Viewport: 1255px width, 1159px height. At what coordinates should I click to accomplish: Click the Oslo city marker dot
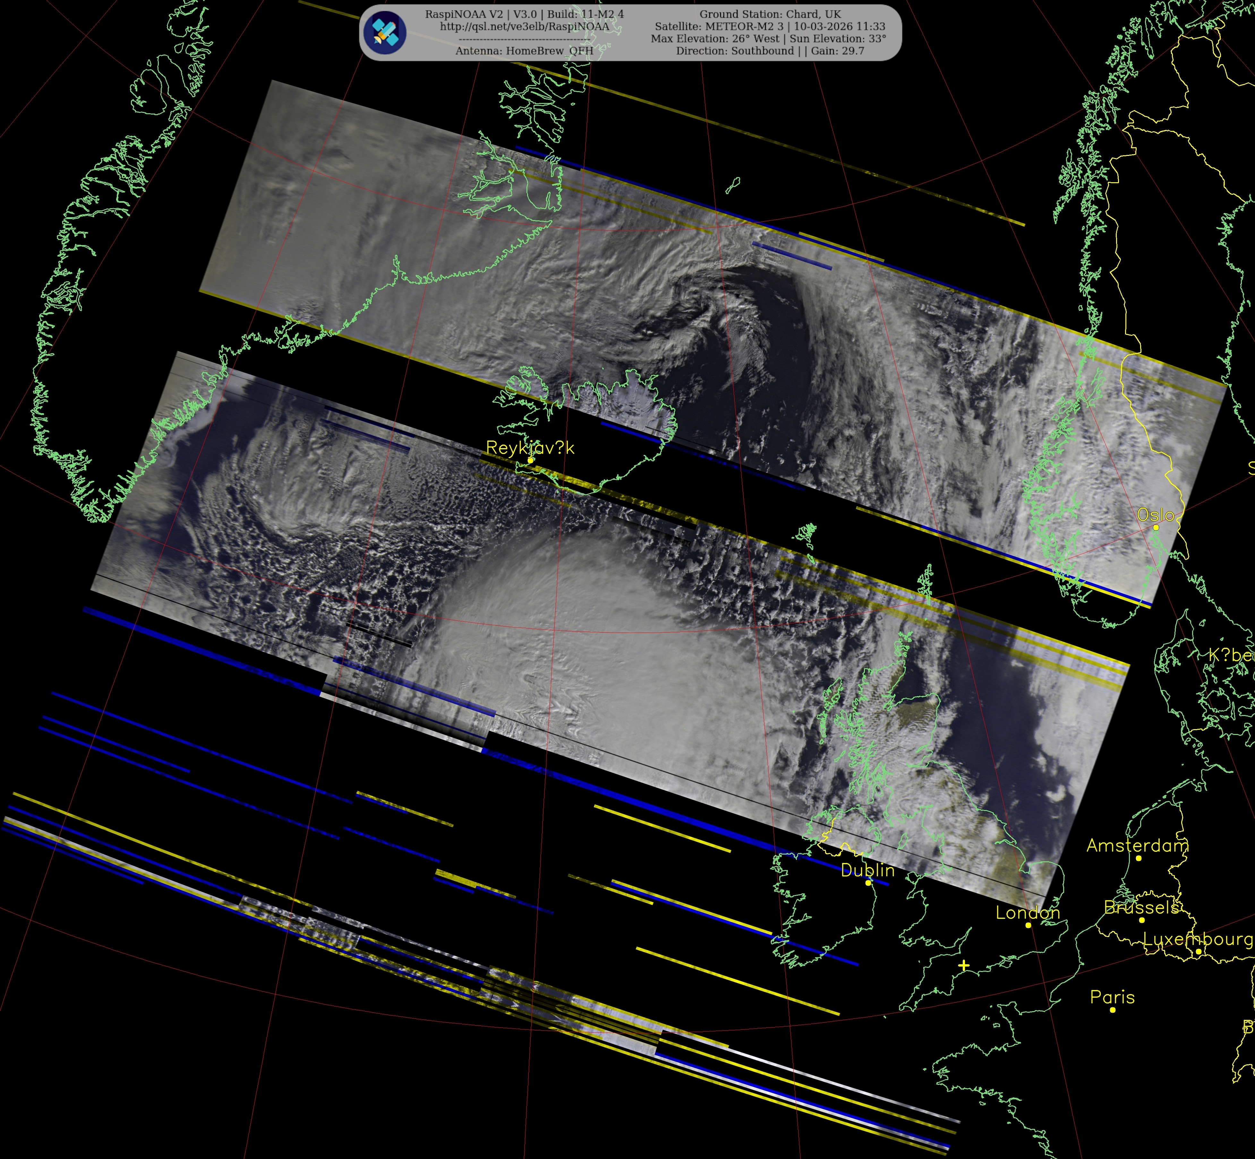1156,527
